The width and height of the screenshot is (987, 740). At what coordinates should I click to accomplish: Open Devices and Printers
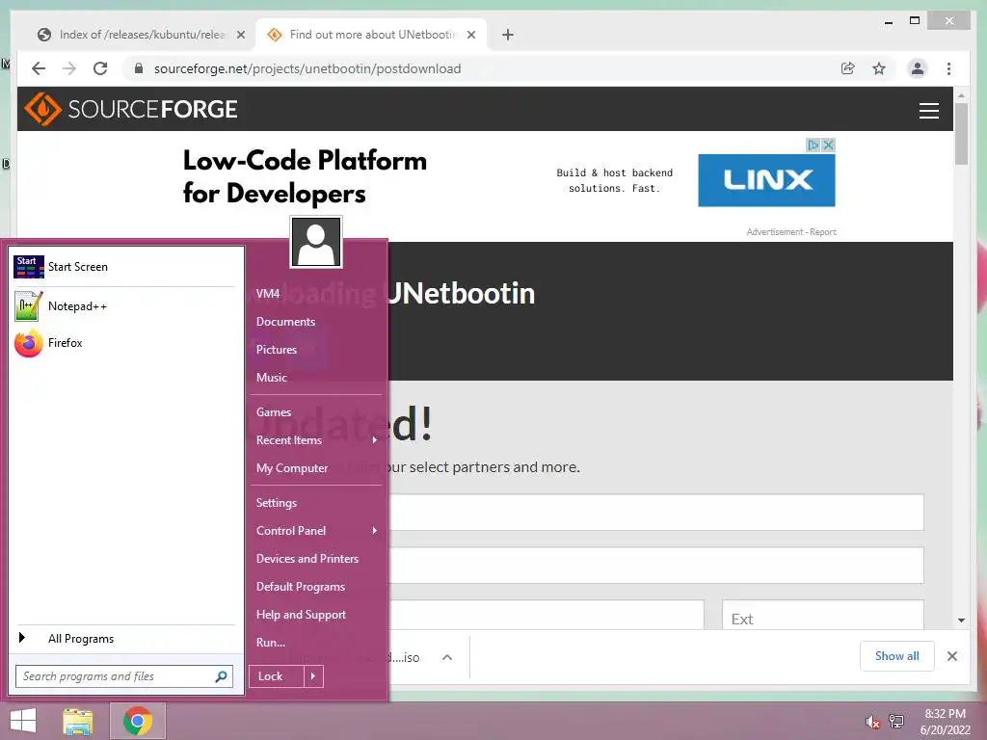[316, 559]
